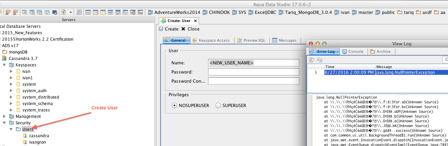Click the dark monitor window toolbar icon
The image size is (448, 146).
tap(55, 12)
